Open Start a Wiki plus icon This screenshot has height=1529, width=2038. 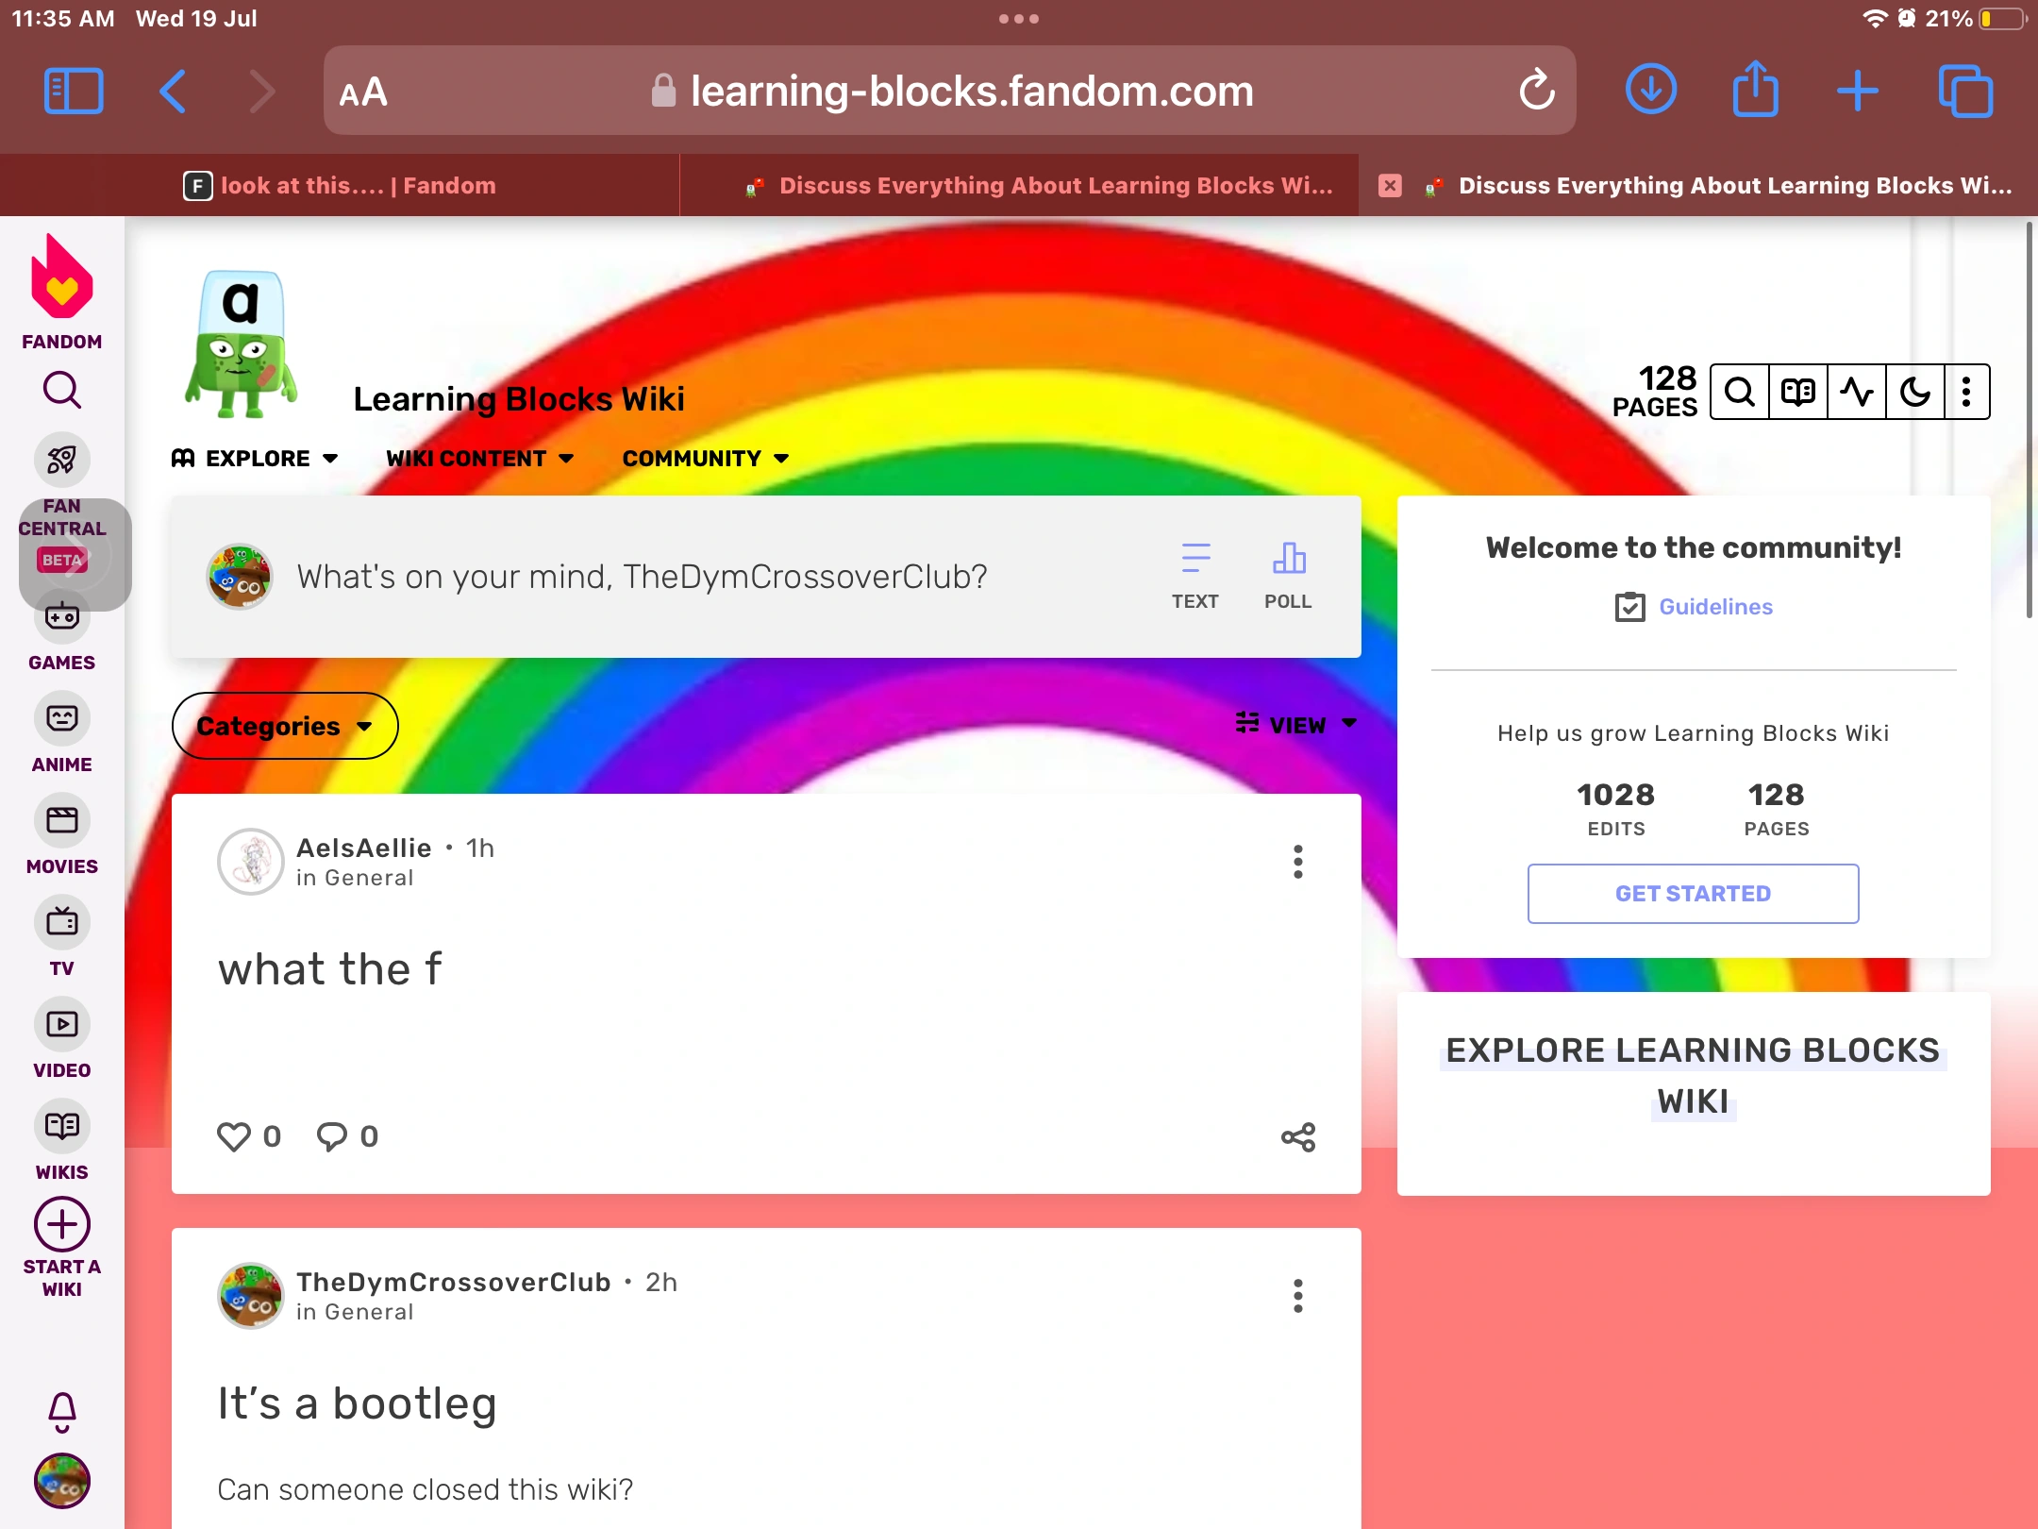click(62, 1225)
